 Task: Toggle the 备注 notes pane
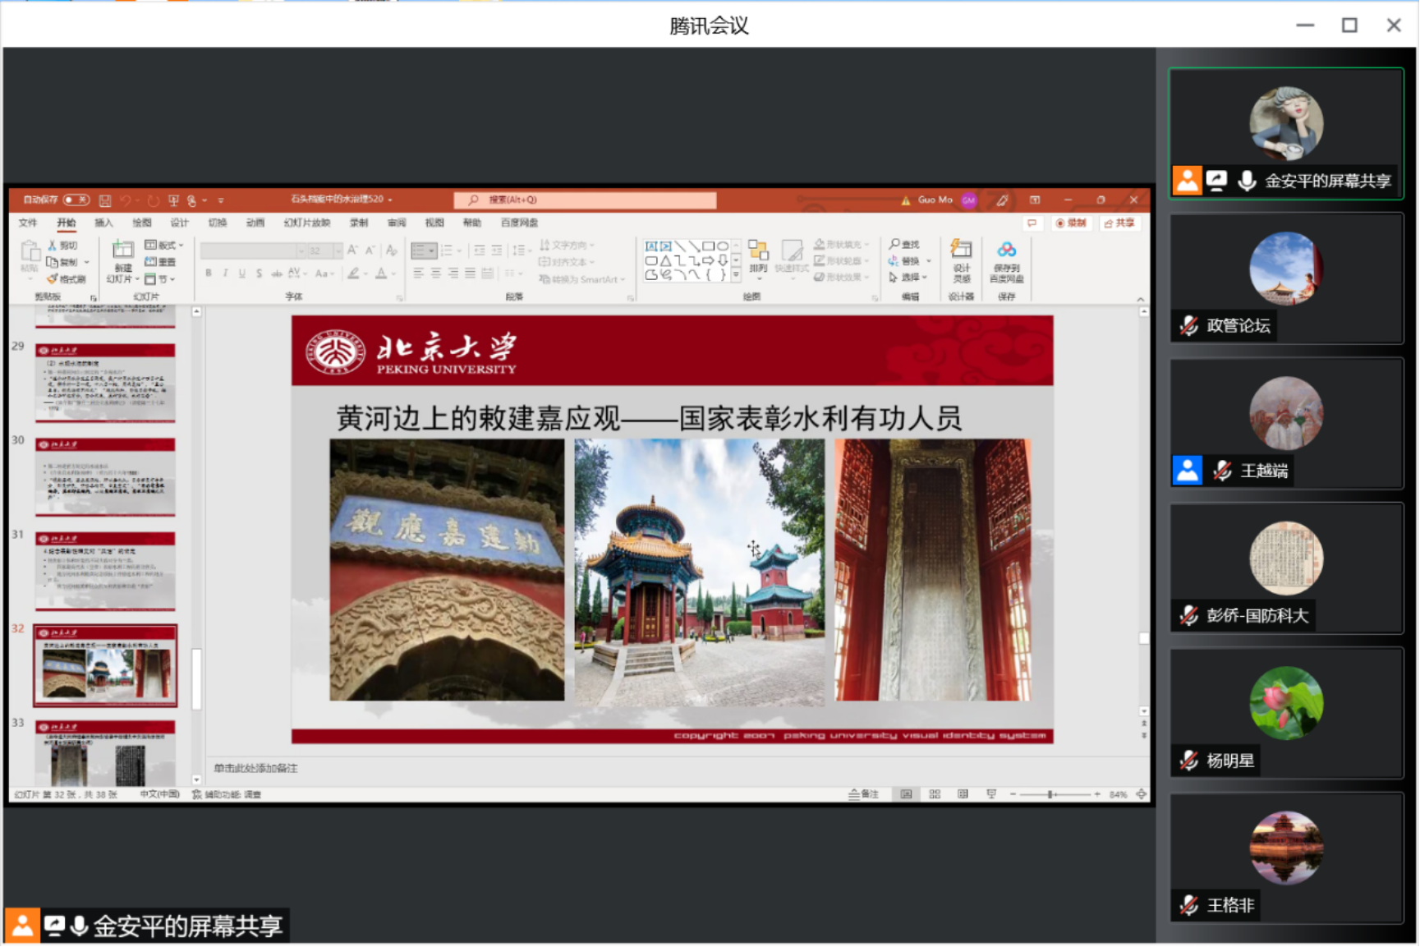[x=864, y=794]
